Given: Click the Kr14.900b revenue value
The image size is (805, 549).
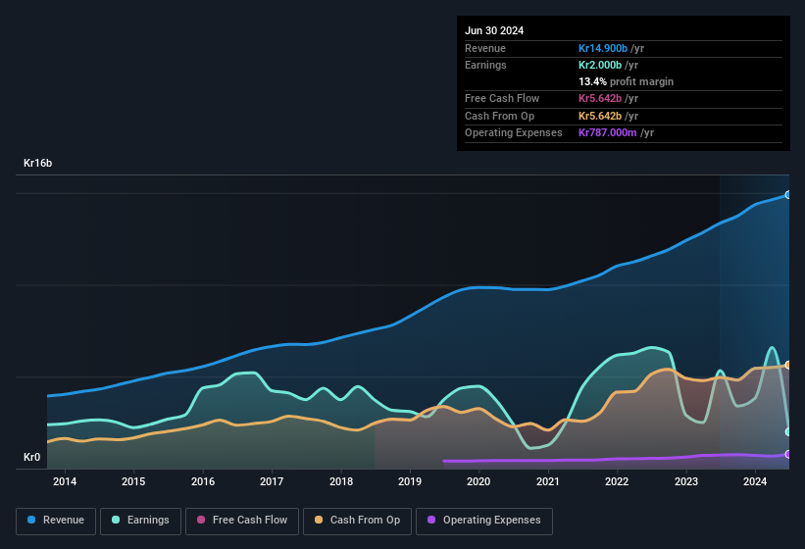Looking at the screenshot, I should (603, 48).
